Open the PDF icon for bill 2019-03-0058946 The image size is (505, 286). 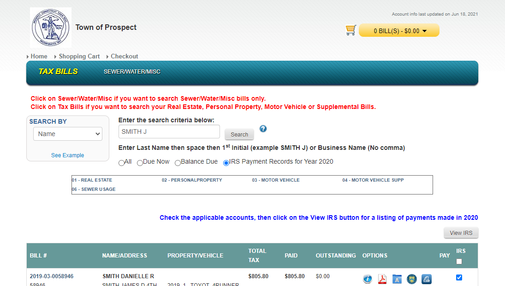tap(382, 279)
